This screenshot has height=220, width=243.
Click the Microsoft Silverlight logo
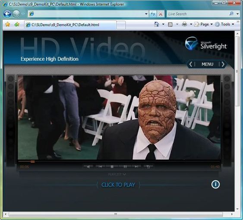206,44
